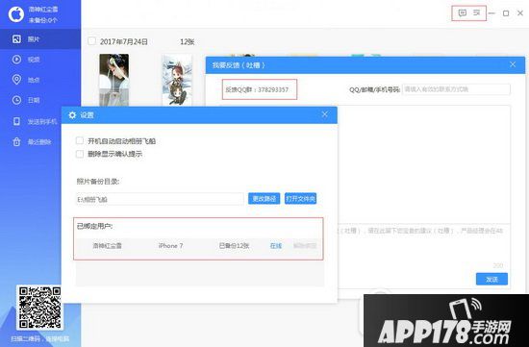Select the second cartoon photo thumbnail
The width and height of the screenshot is (529, 347).
(177, 80)
